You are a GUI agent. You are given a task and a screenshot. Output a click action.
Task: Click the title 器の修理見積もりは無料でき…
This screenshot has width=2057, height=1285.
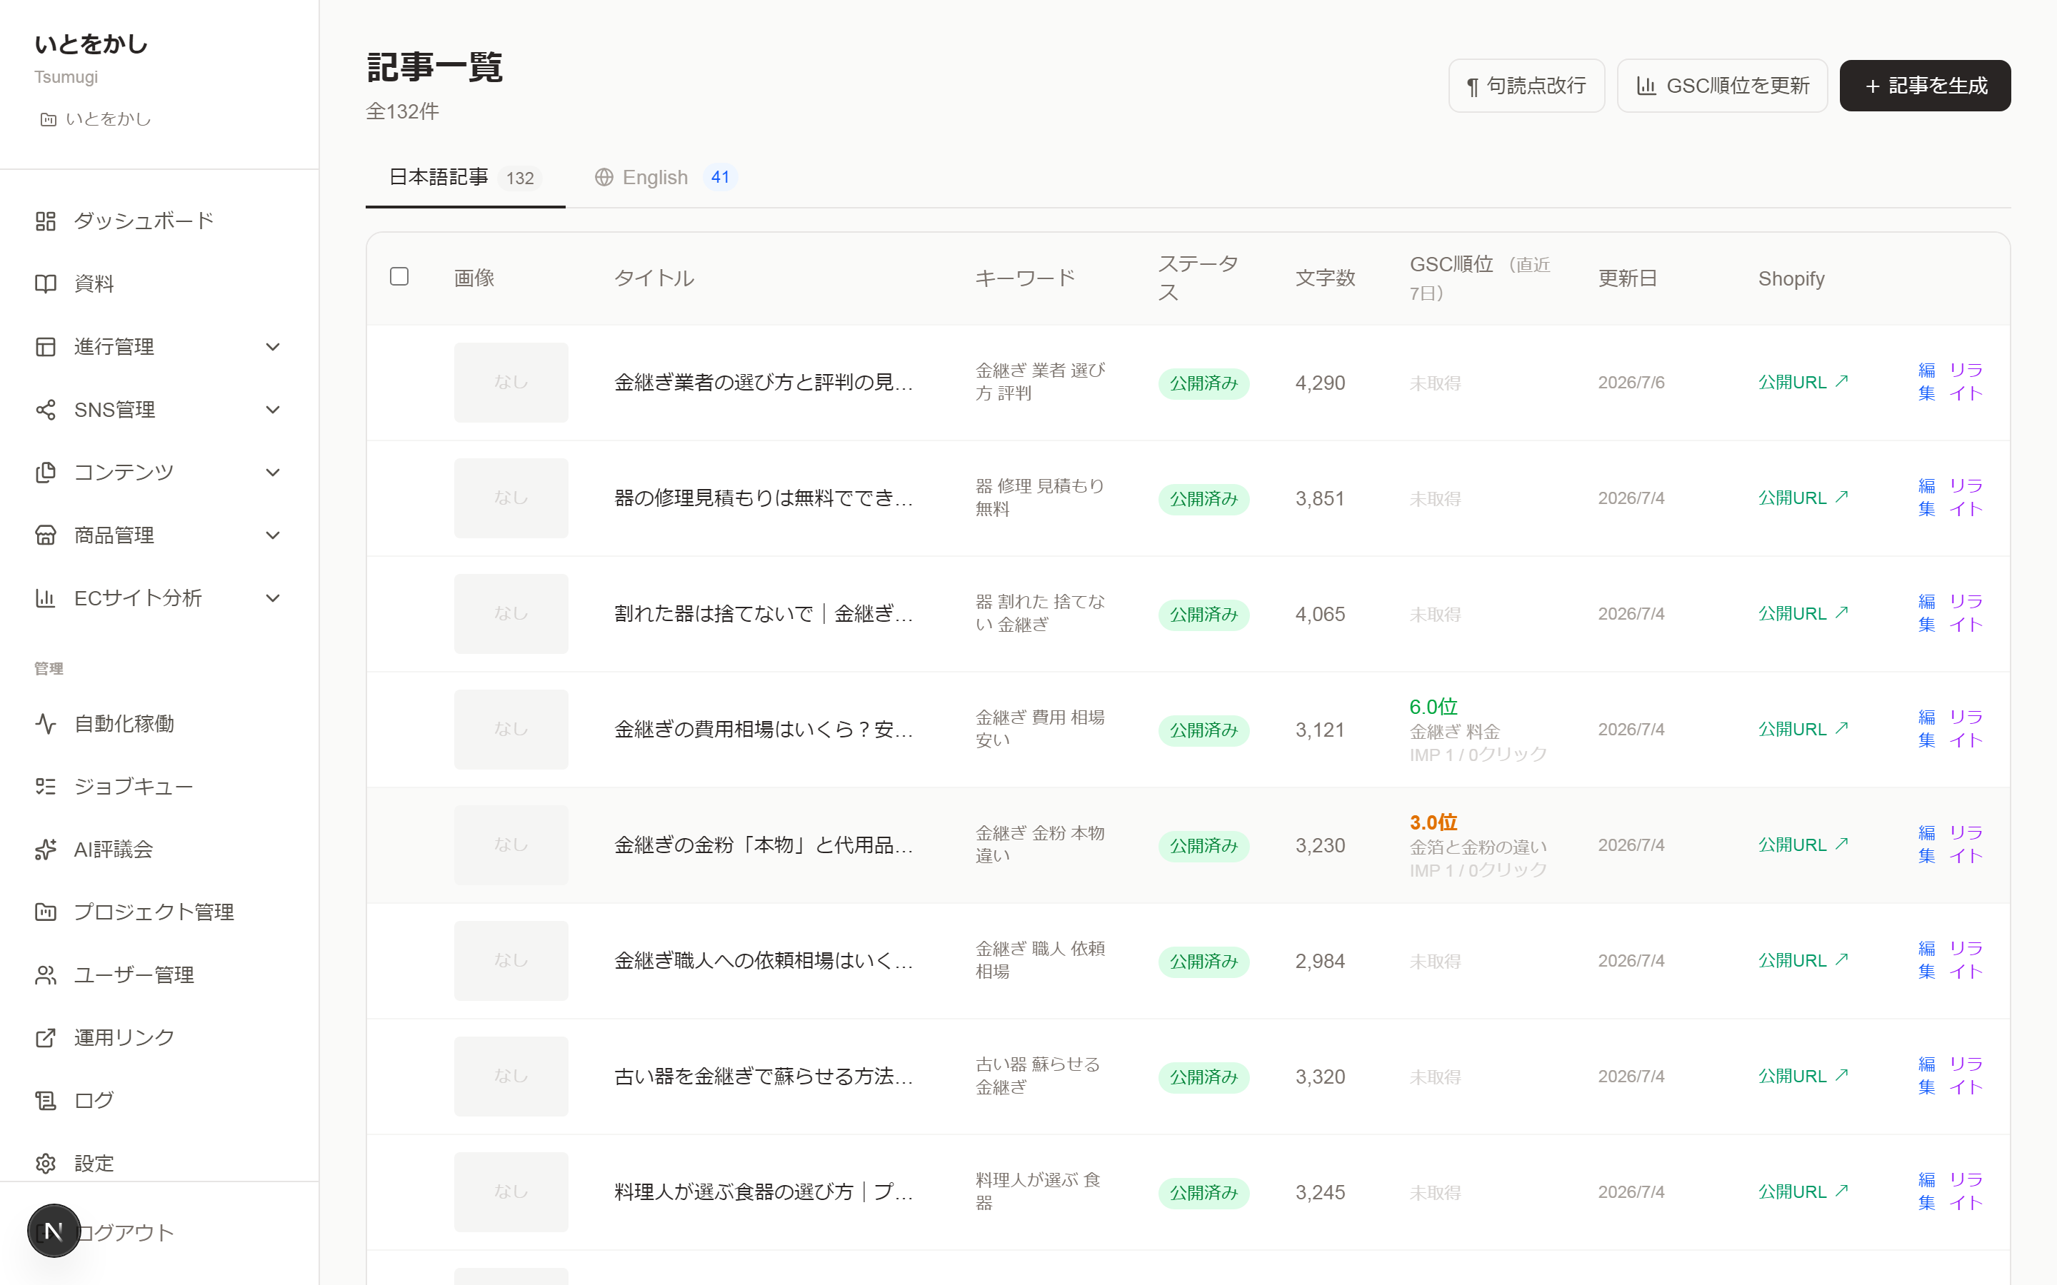click(x=764, y=498)
